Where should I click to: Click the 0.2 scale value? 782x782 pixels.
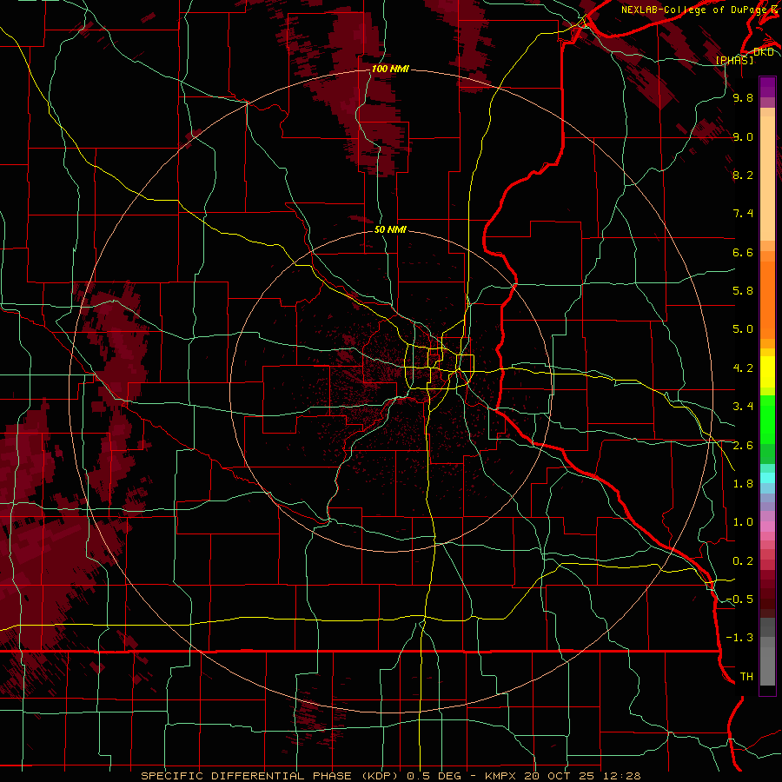[x=743, y=561]
